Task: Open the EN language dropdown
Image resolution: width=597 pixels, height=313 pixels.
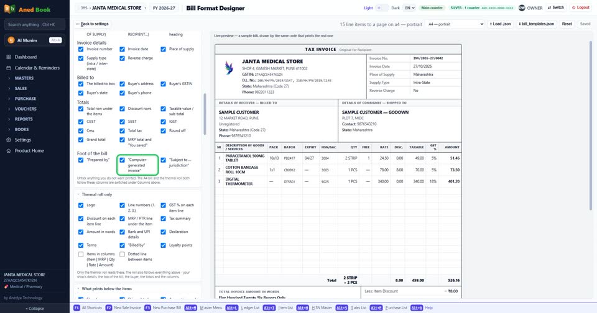Action: tap(409, 7)
